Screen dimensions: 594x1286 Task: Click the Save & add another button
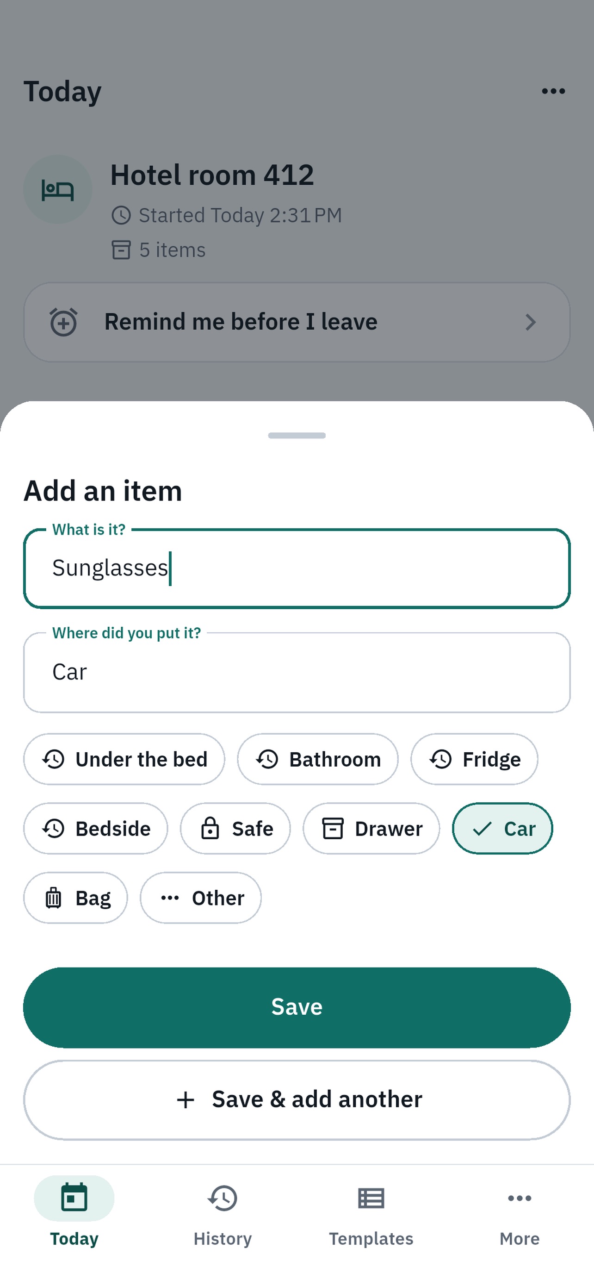coord(297,1100)
